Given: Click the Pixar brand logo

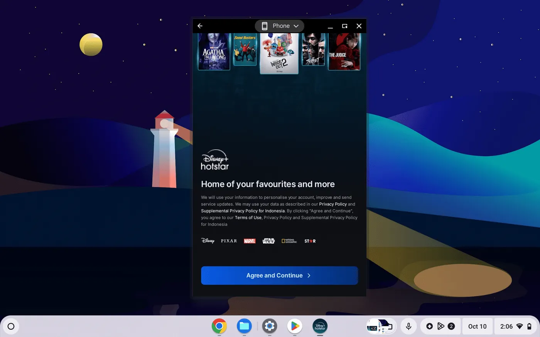Looking at the screenshot, I should click(229, 241).
